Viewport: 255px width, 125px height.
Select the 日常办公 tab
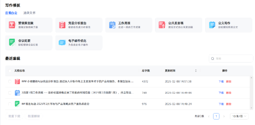coord(11,13)
